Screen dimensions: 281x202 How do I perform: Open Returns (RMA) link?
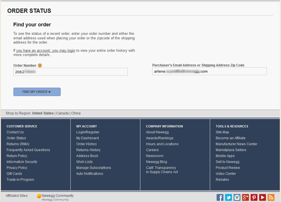tap(18, 144)
